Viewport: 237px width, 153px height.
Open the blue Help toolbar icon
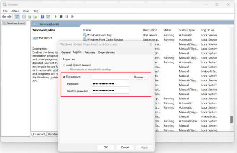point(43,16)
